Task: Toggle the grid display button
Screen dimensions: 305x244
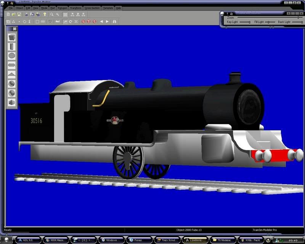Action: coord(65,14)
